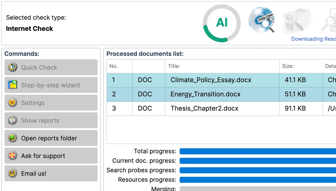Click the Title column header
336x191 pixels.
(222, 66)
